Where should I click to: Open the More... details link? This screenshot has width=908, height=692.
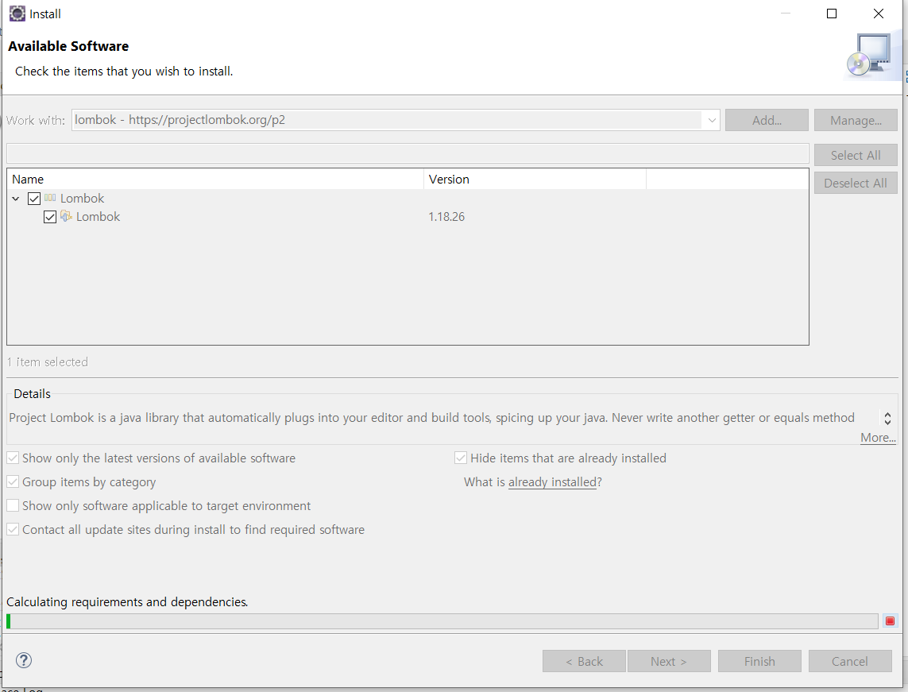tap(878, 438)
